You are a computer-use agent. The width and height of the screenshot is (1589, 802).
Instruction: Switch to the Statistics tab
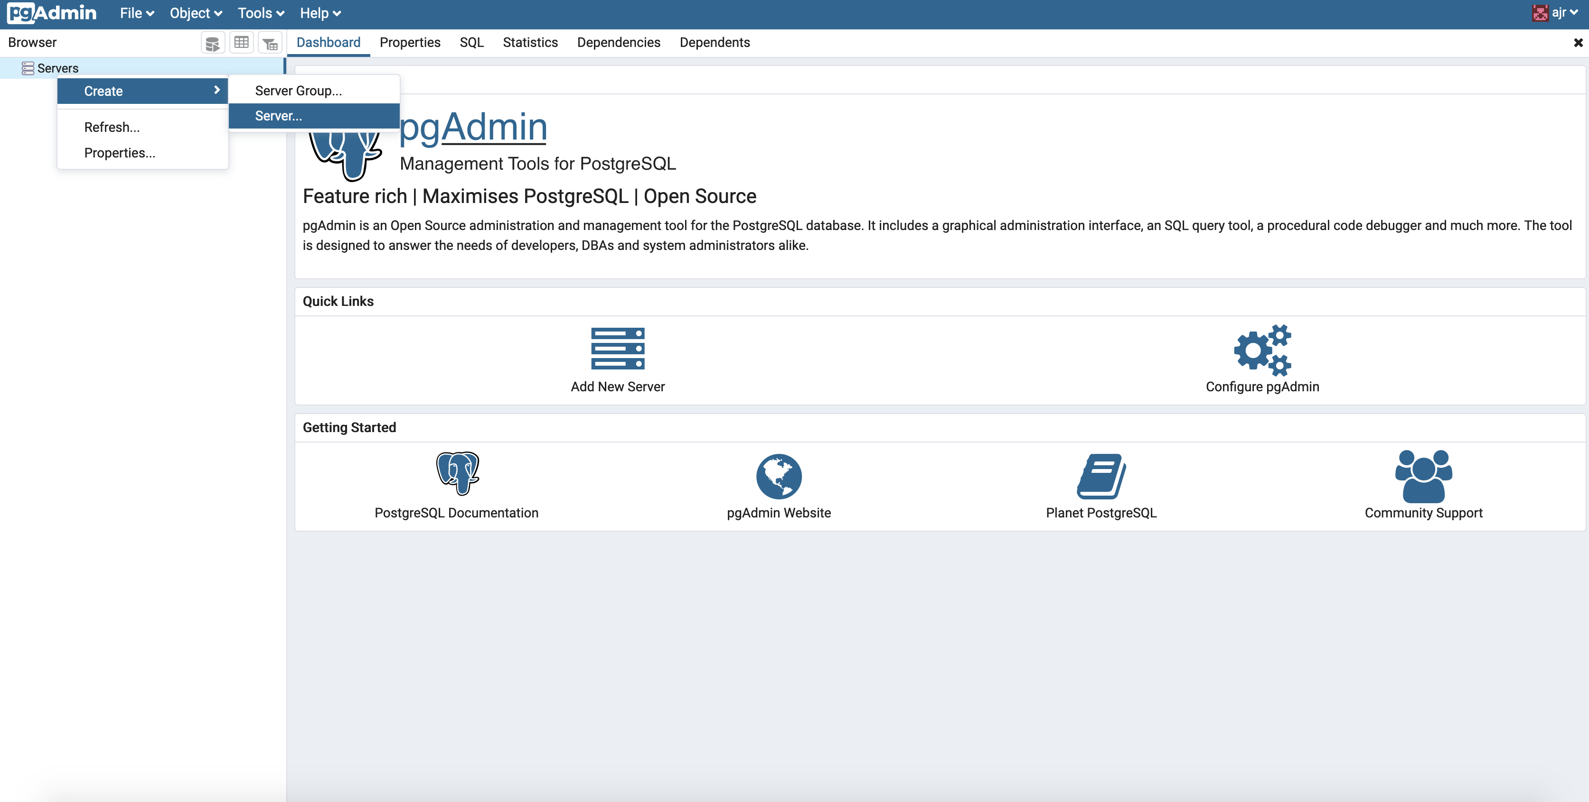(529, 42)
